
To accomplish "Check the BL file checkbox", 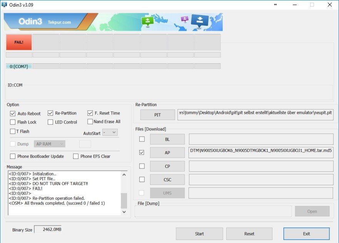I will point(142,139).
